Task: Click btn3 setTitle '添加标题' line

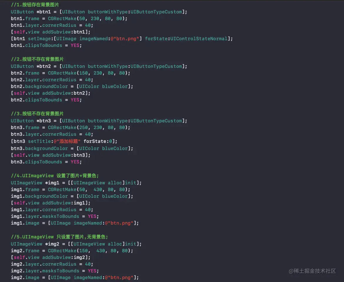Action: [x=64, y=141]
